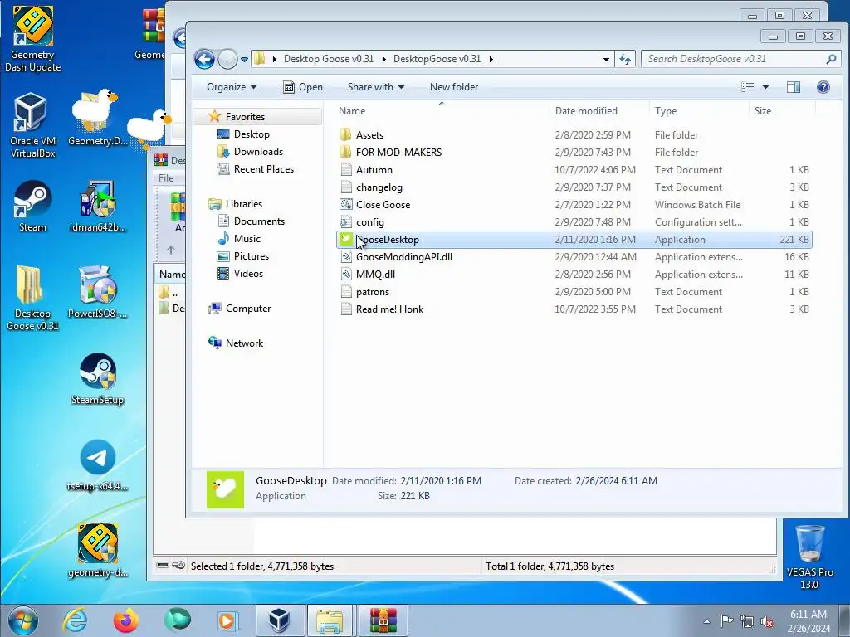Sort files by Size column
The width and height of the screenshot is (850, 637).
[x=782, y=111]
